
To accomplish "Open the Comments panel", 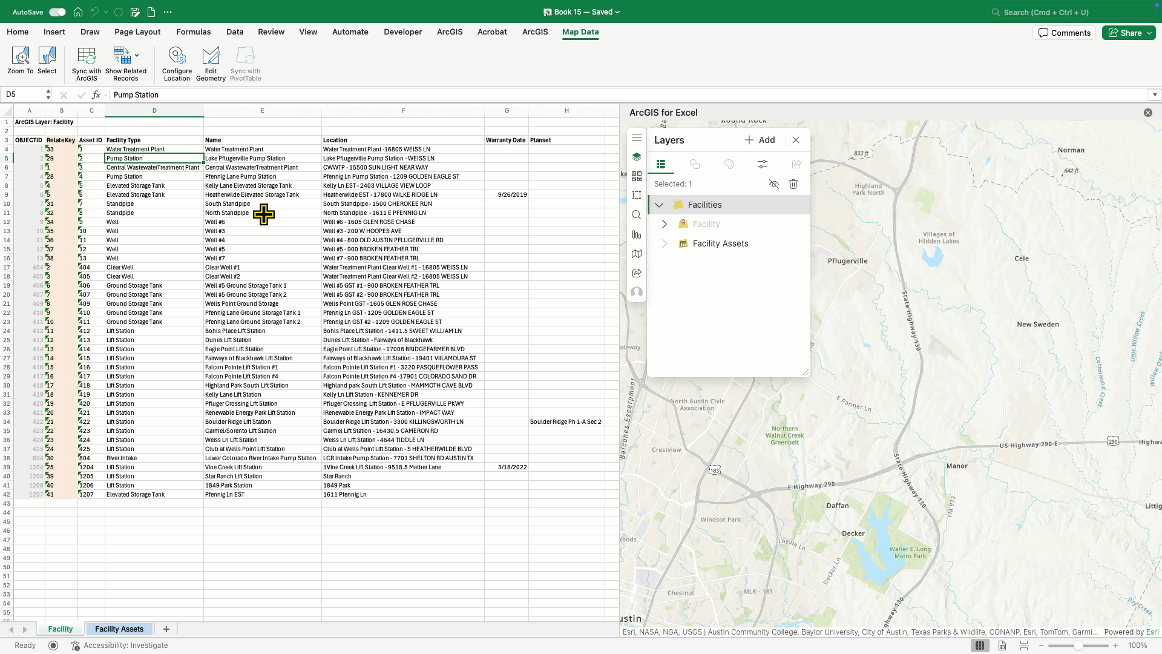I will (x=1064, y=33).
